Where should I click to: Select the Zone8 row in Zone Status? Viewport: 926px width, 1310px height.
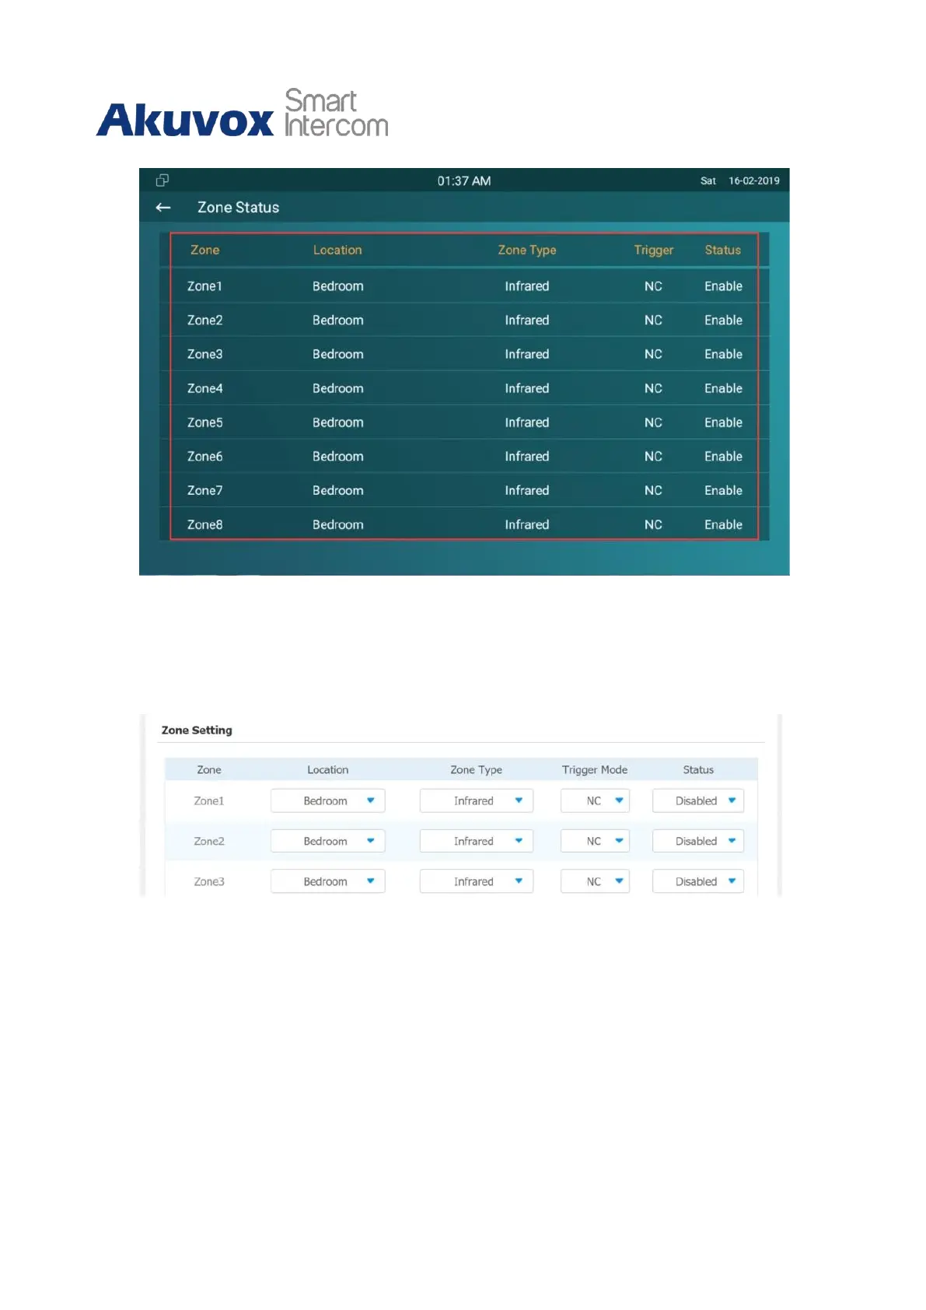pyautogui.click(x=464, y=524)
